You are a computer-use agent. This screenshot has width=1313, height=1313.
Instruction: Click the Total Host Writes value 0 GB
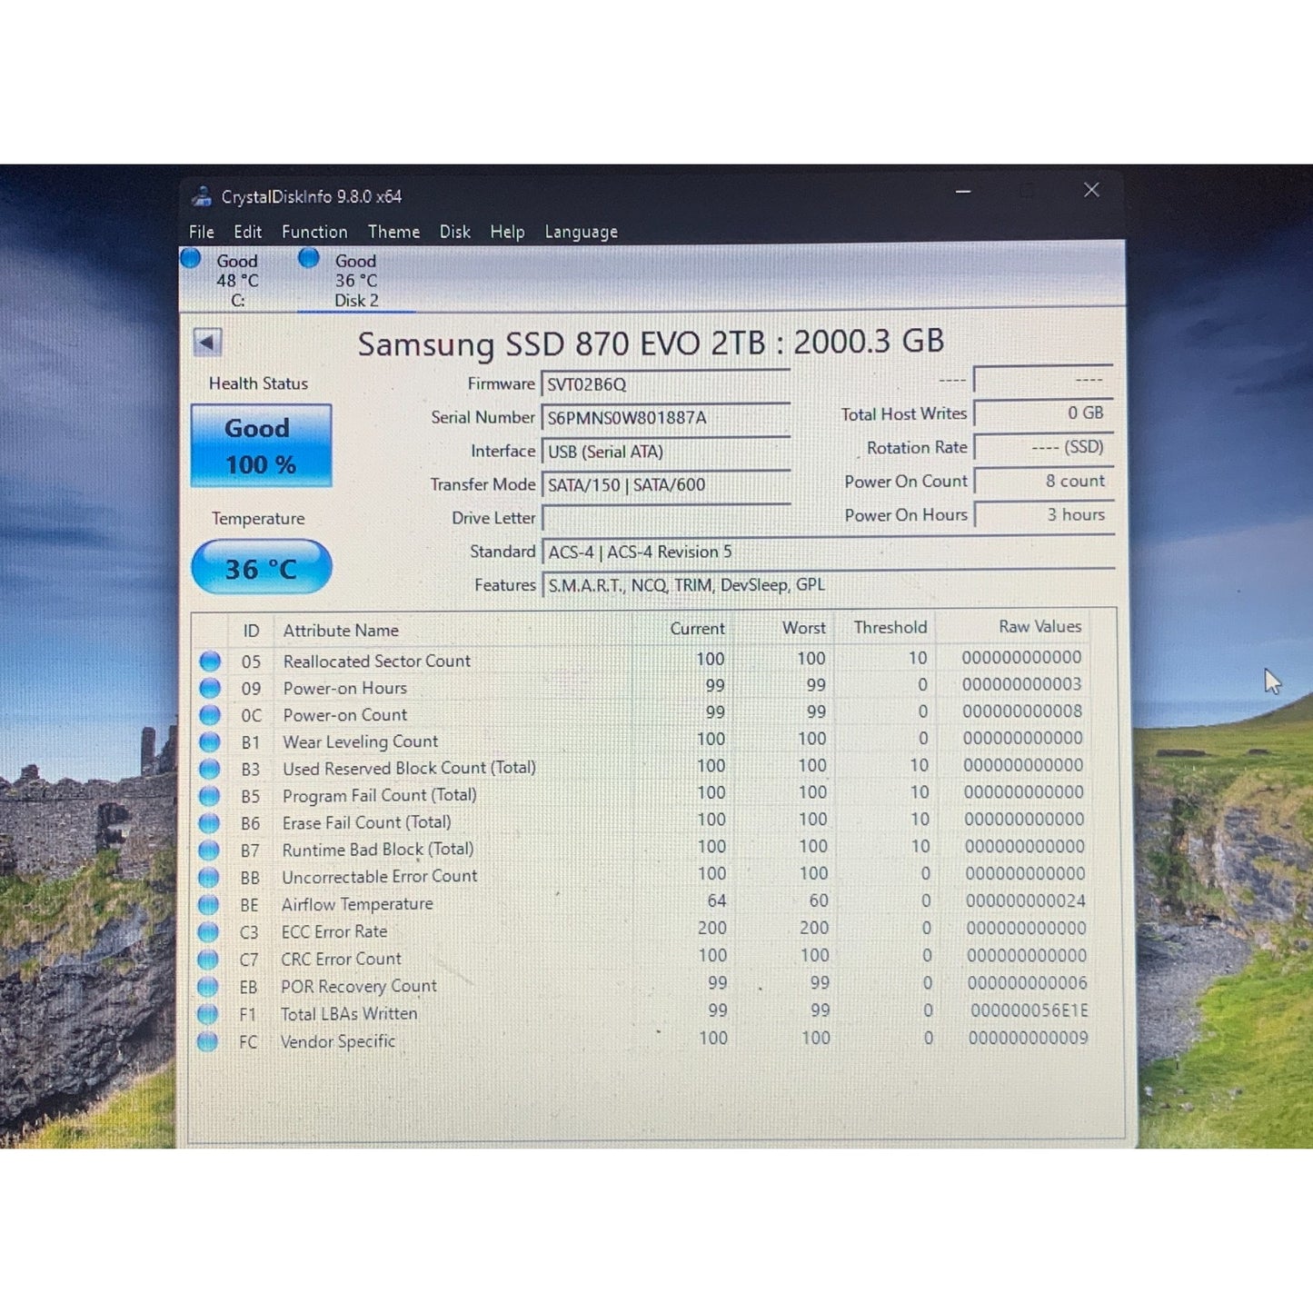click(1043, 413)
